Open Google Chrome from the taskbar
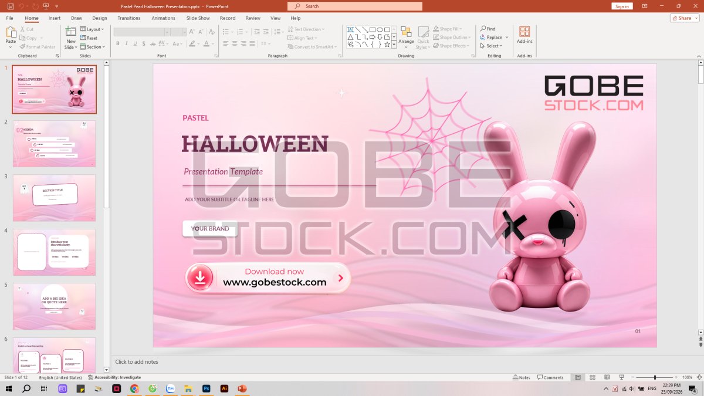 point(134,388)
